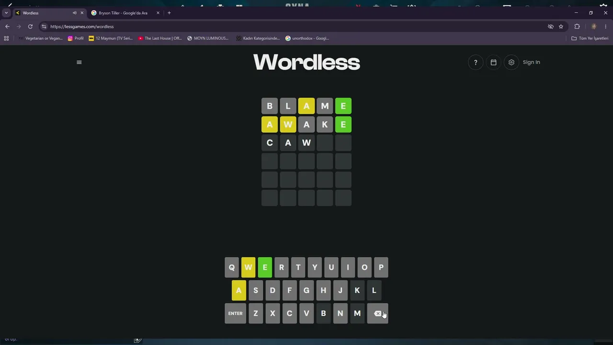The width and height of the screenshot is (613, 345).
Task: Open the help question mark icon
Action: 476,62
